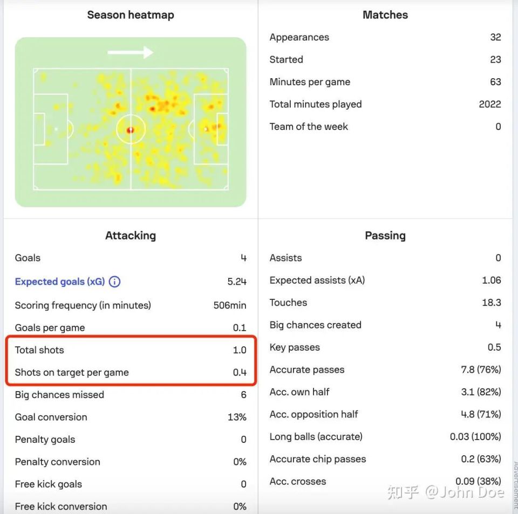Click the Team of the week label
This screenshot has height=514, width=518.
309,127
